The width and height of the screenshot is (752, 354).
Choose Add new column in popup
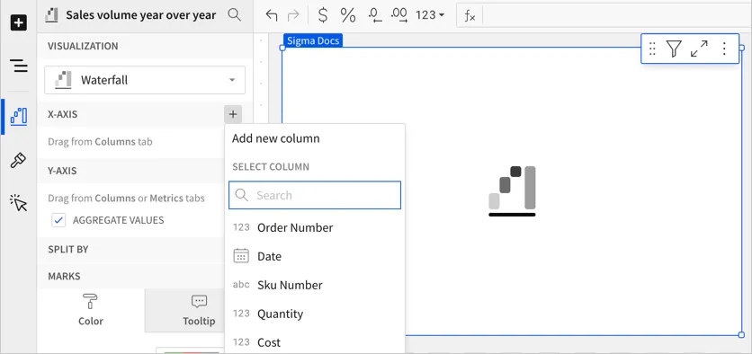click(x=276, y=138)
